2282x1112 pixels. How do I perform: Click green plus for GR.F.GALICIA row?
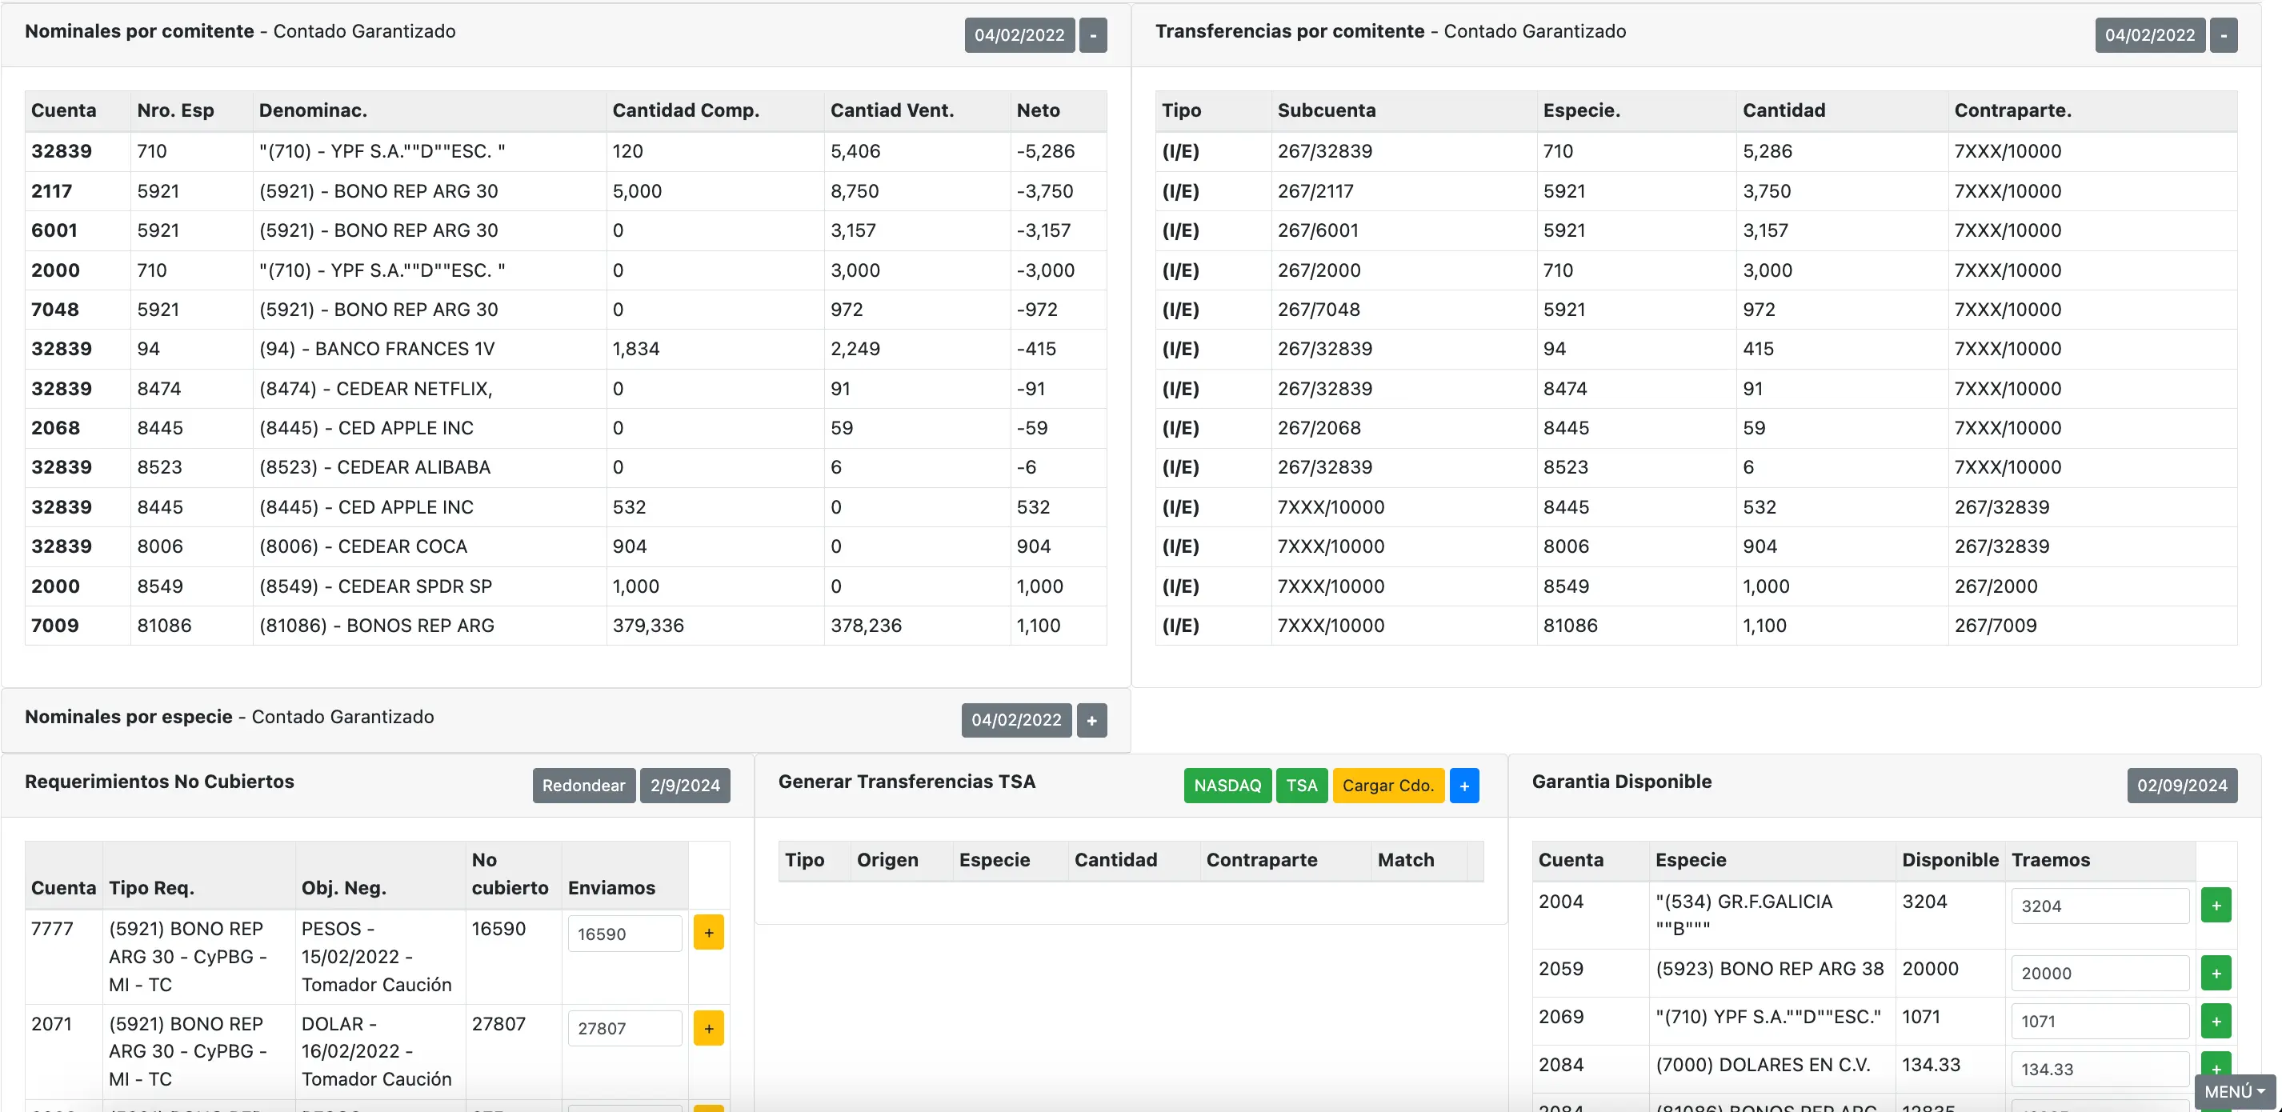tap(2215, 906)
